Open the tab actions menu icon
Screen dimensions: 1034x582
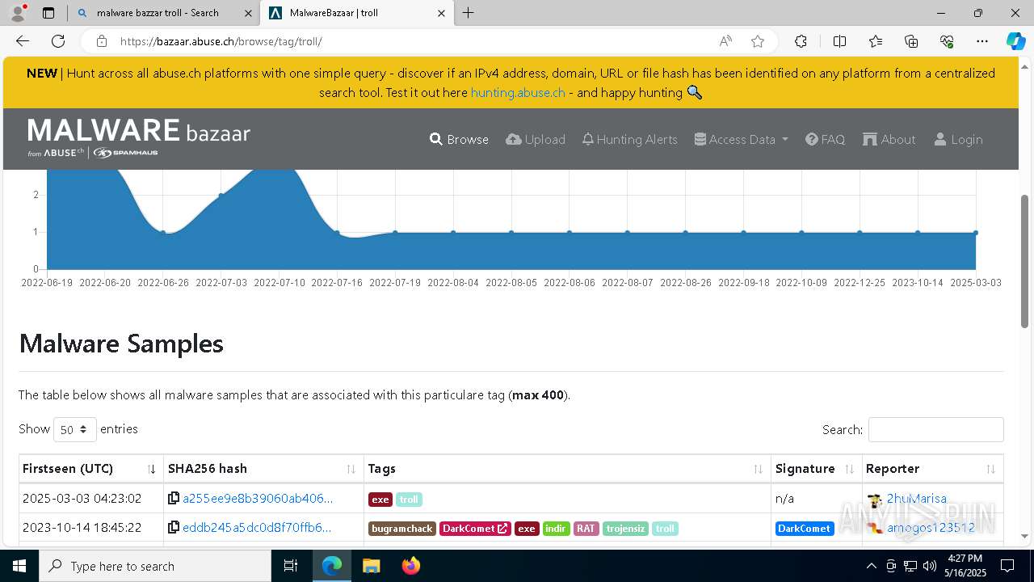(48, 13)
